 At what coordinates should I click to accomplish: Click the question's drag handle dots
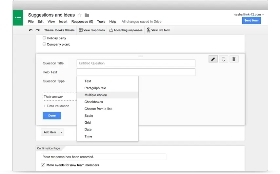click(x=140, y=56)
